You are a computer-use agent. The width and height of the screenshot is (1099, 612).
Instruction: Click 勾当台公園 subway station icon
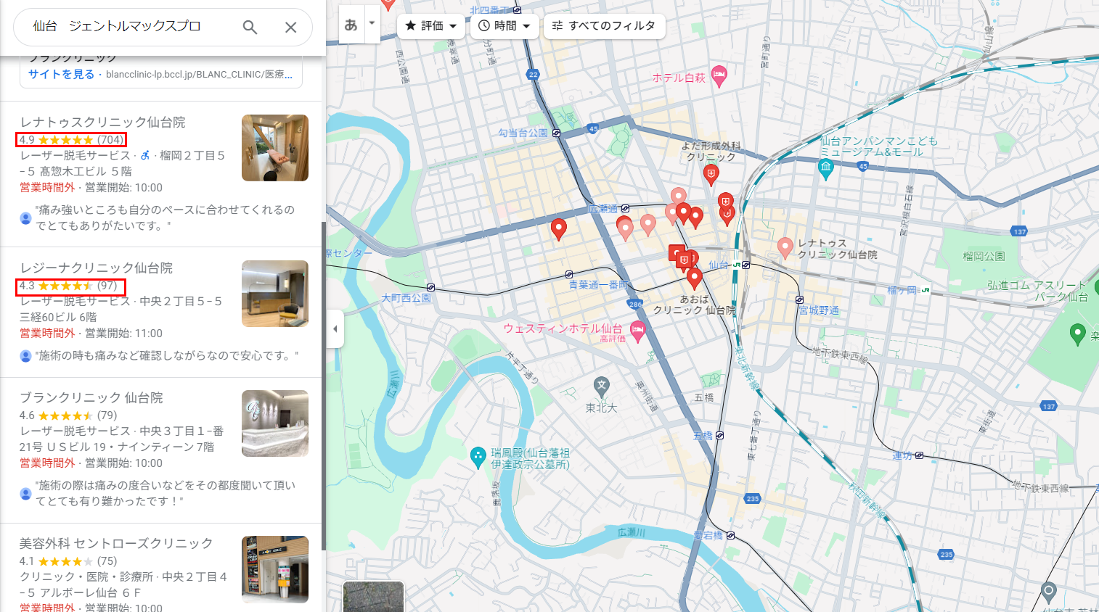pos(556,133)
